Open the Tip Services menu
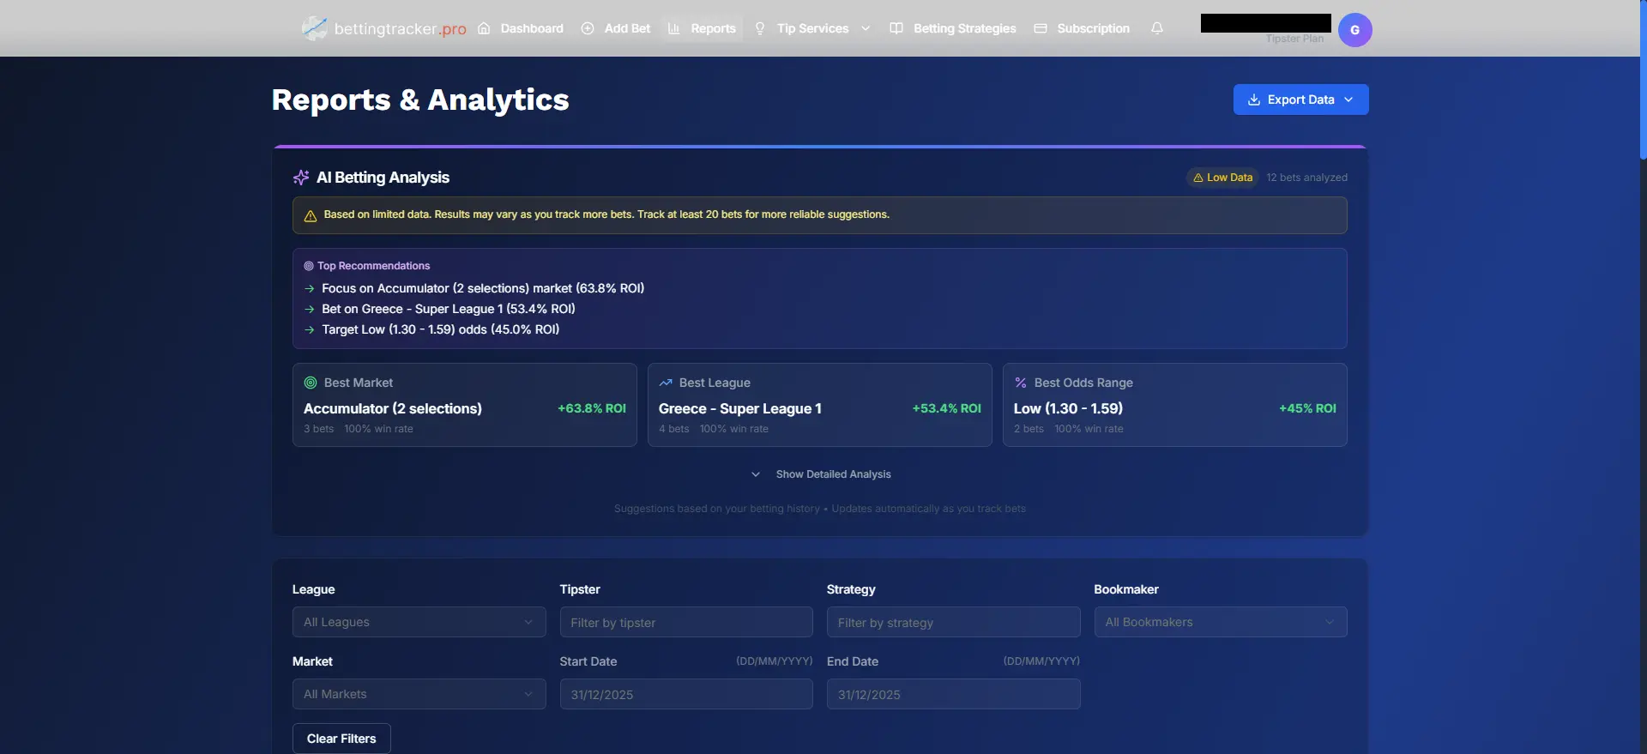The height and width of the screenshot is (754, 1647). [x=812, y=28]
